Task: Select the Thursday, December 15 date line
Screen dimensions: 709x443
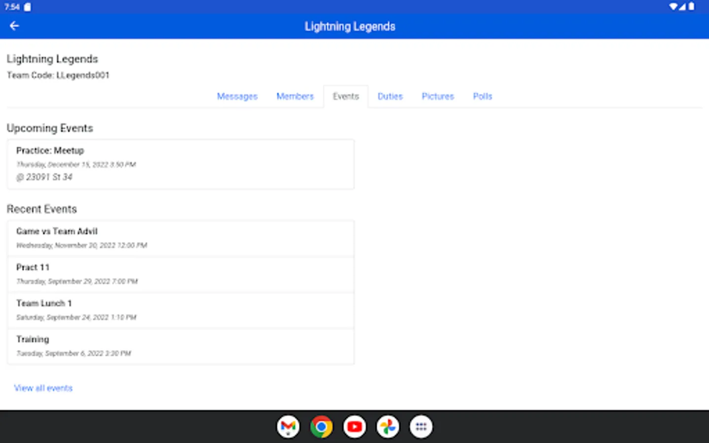Action: coord(76,164)
